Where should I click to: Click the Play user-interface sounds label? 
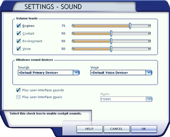[43, 90]
